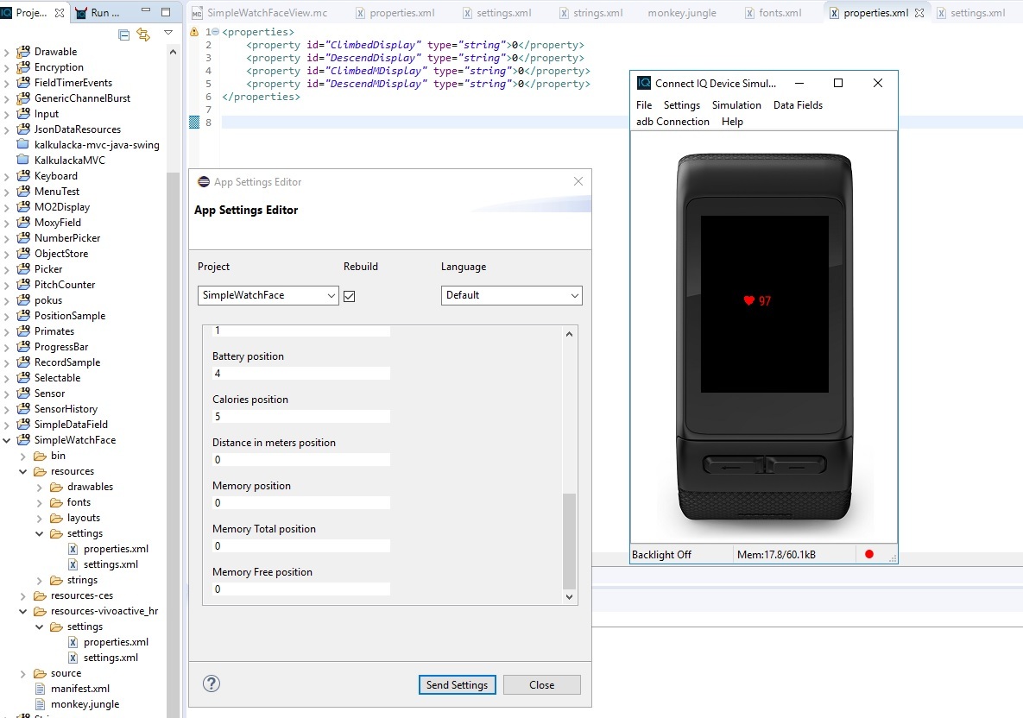This screenshot has width=1023, height=718.
Task: Expand the strings folder
Action: [x=39, y=581]
